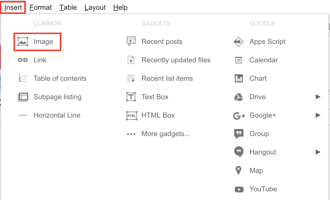
Task: Open the Insert menu
Action: (13, 7)
